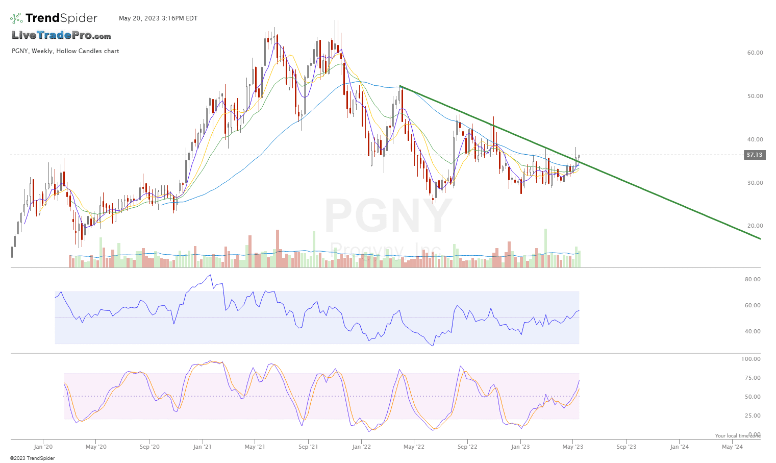The image size is (776, 463).
Task: Click the 37.13 current price label
Action: click(755, 155)
